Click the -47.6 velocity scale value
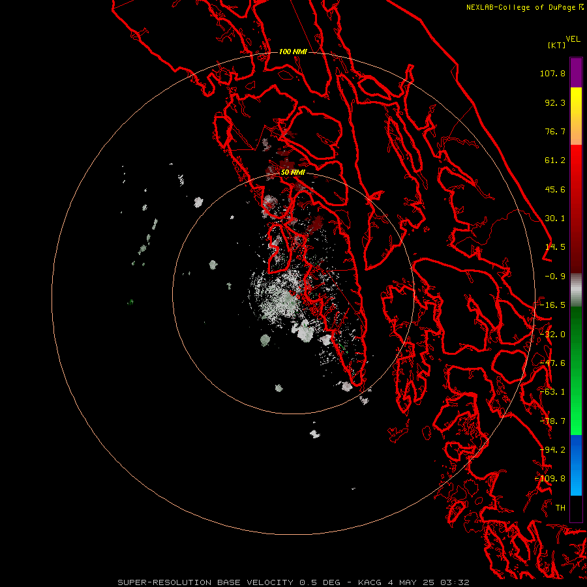Viewport: 587px width, 587px height. (552, 363)
